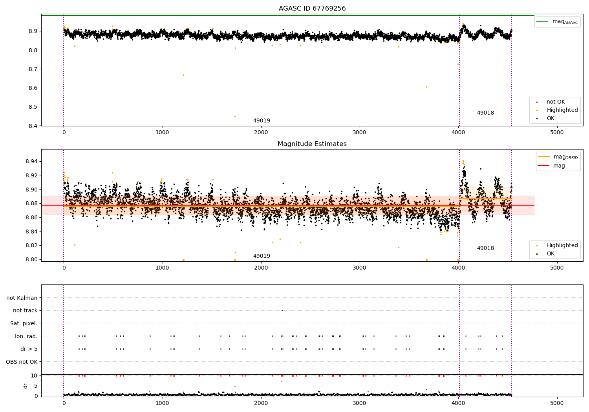Select 'Highlighted' in the Magnitude Estimates legend
The height and width of the screenshot is (412, 589).
(562, 246)
